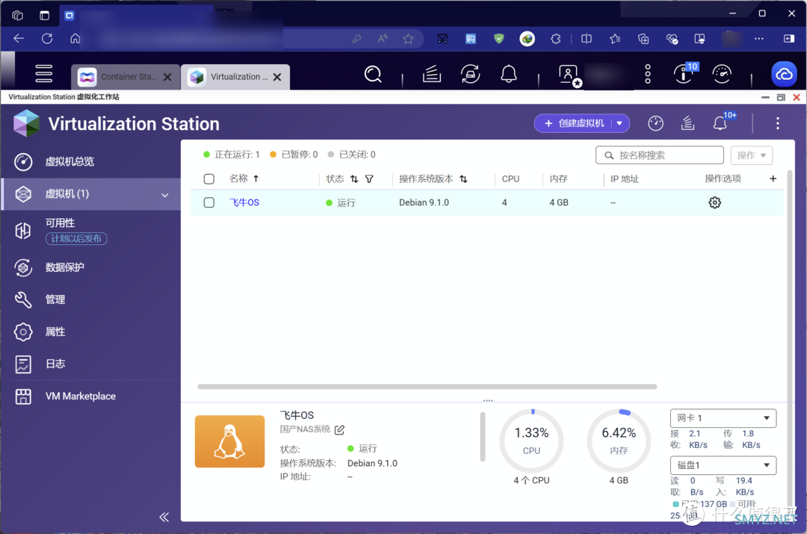The image size is (807, 534).
Task: Open Virtualization Station bell with 10+ badge
Action: pos(722,122)
